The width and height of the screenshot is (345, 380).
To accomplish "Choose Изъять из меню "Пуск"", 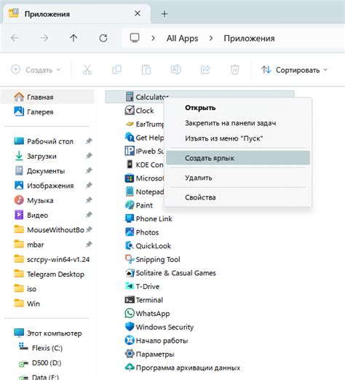I will (238, 138).
